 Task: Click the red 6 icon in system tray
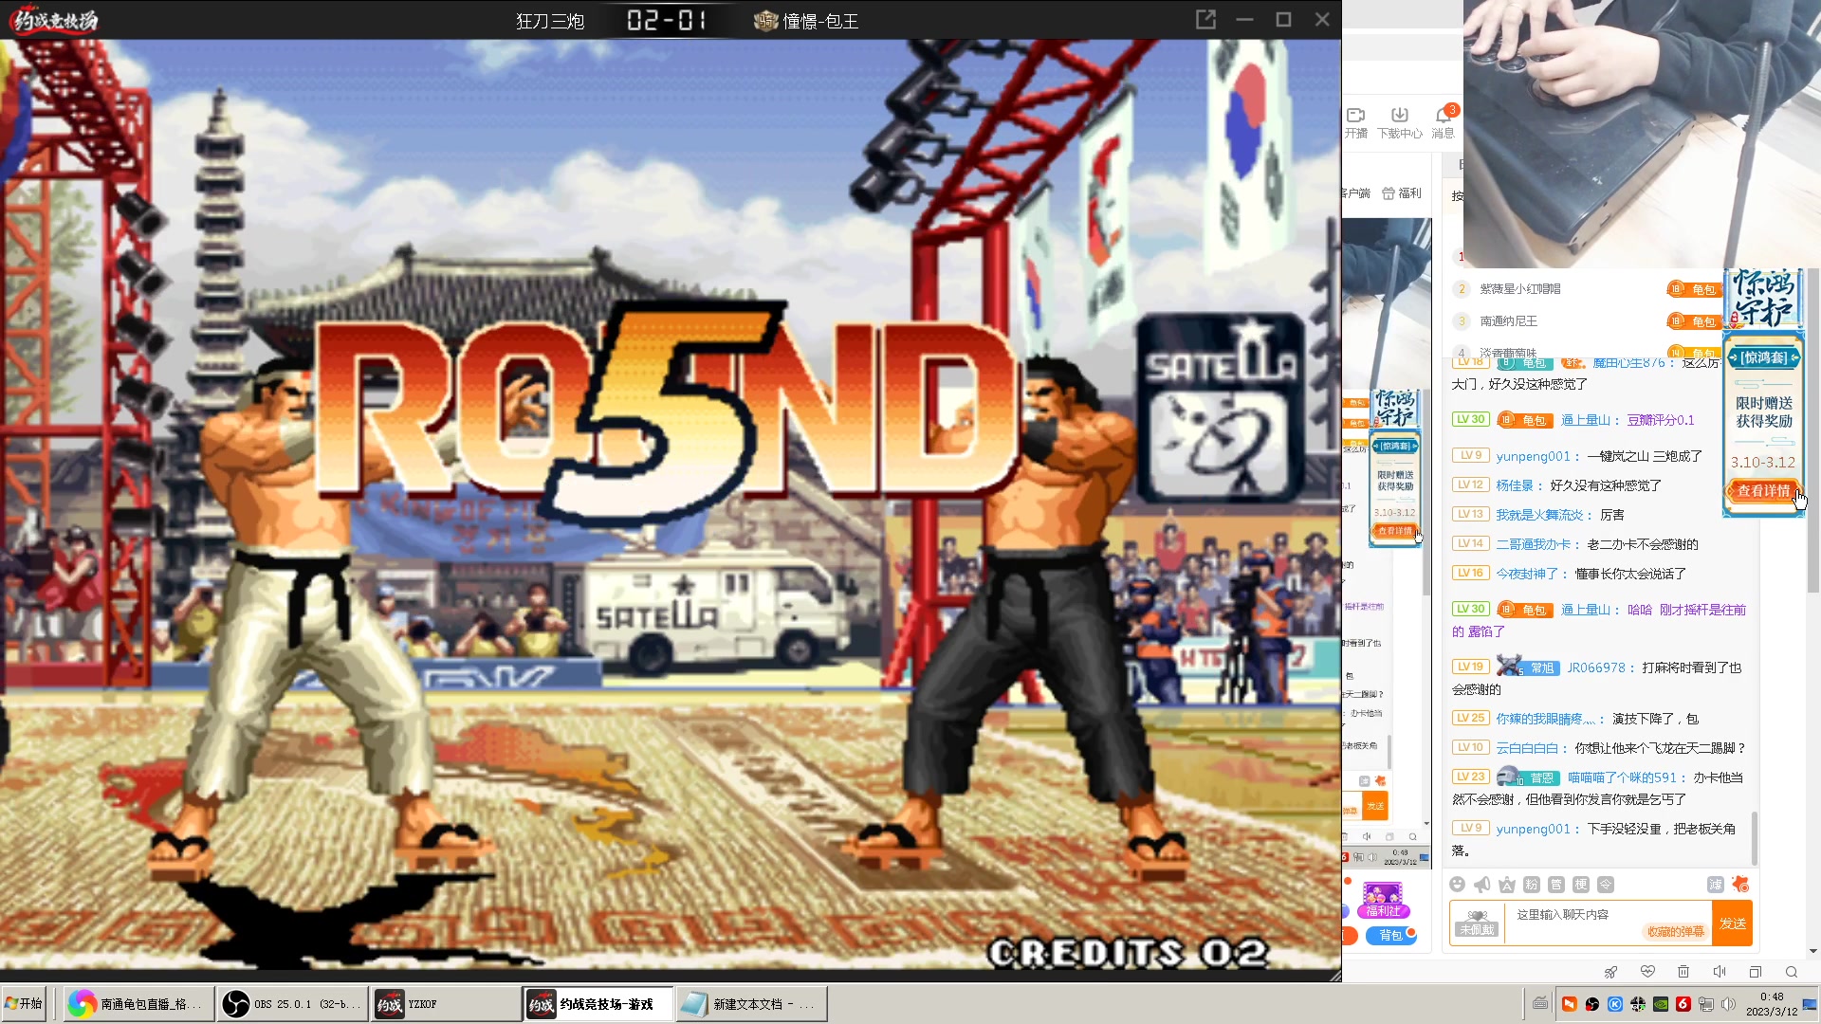pos(1683,1004)
